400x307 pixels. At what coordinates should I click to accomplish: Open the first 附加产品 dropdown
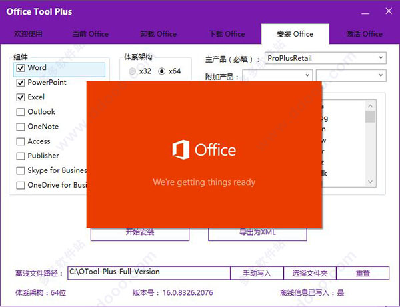[x=277, y=75]
